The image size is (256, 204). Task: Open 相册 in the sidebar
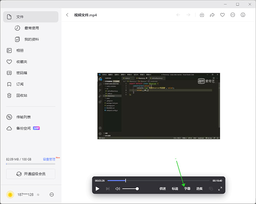[x=20, y=50]
